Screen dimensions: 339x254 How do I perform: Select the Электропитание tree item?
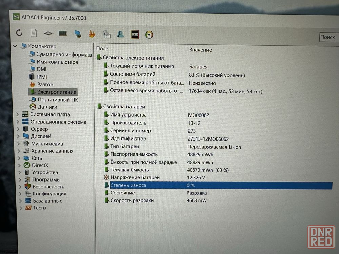tap(53, 92)
